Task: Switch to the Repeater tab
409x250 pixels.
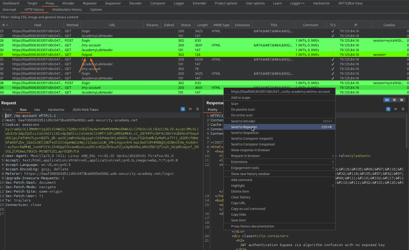Action: [90, 3]
